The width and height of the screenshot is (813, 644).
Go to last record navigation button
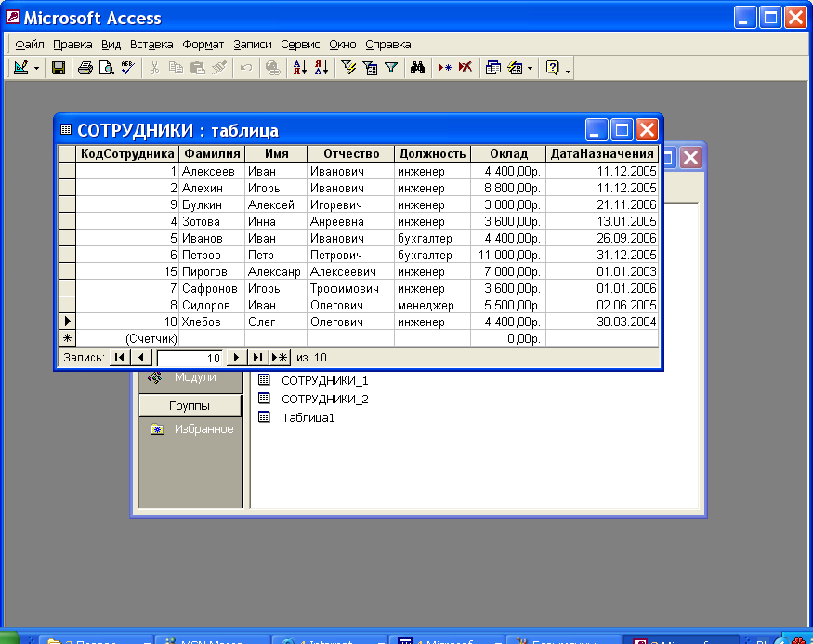point(257,357)
